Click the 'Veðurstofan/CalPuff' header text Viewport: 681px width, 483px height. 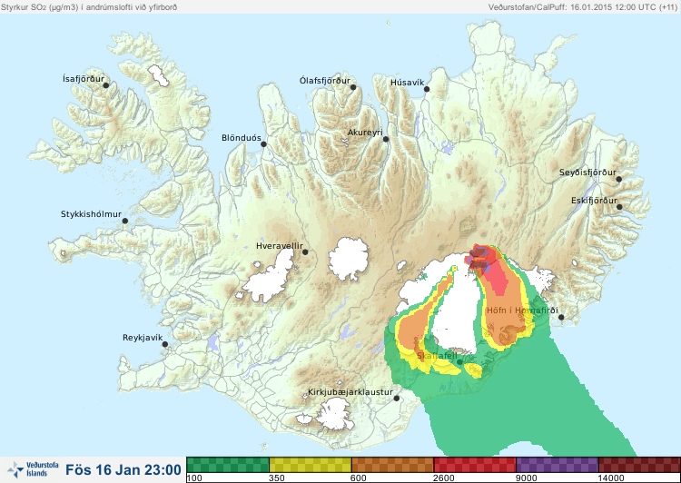(x=527, y=7)
